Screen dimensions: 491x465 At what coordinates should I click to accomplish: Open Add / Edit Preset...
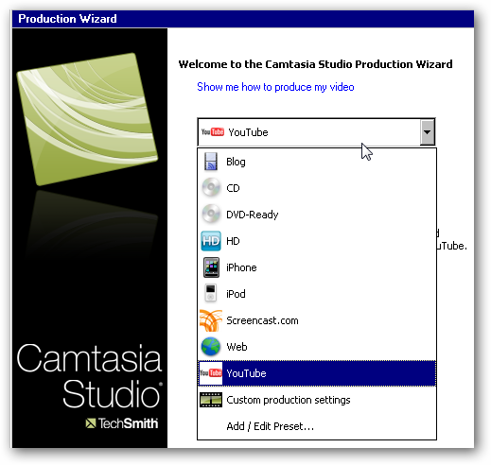(317, 426)
